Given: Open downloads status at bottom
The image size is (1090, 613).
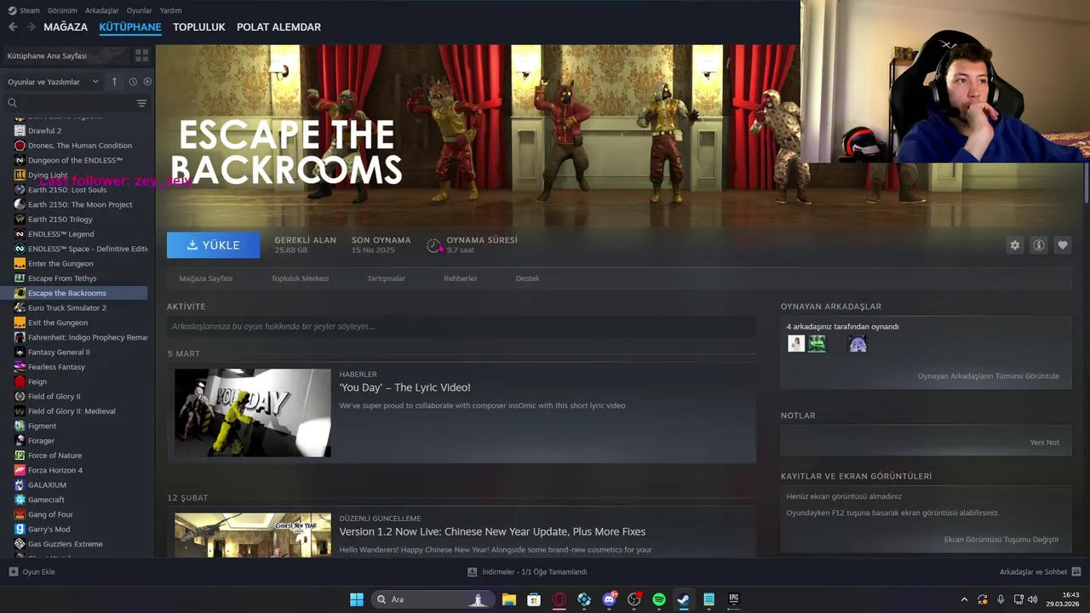Looking at the screenshot, I should tap(527, 572).
